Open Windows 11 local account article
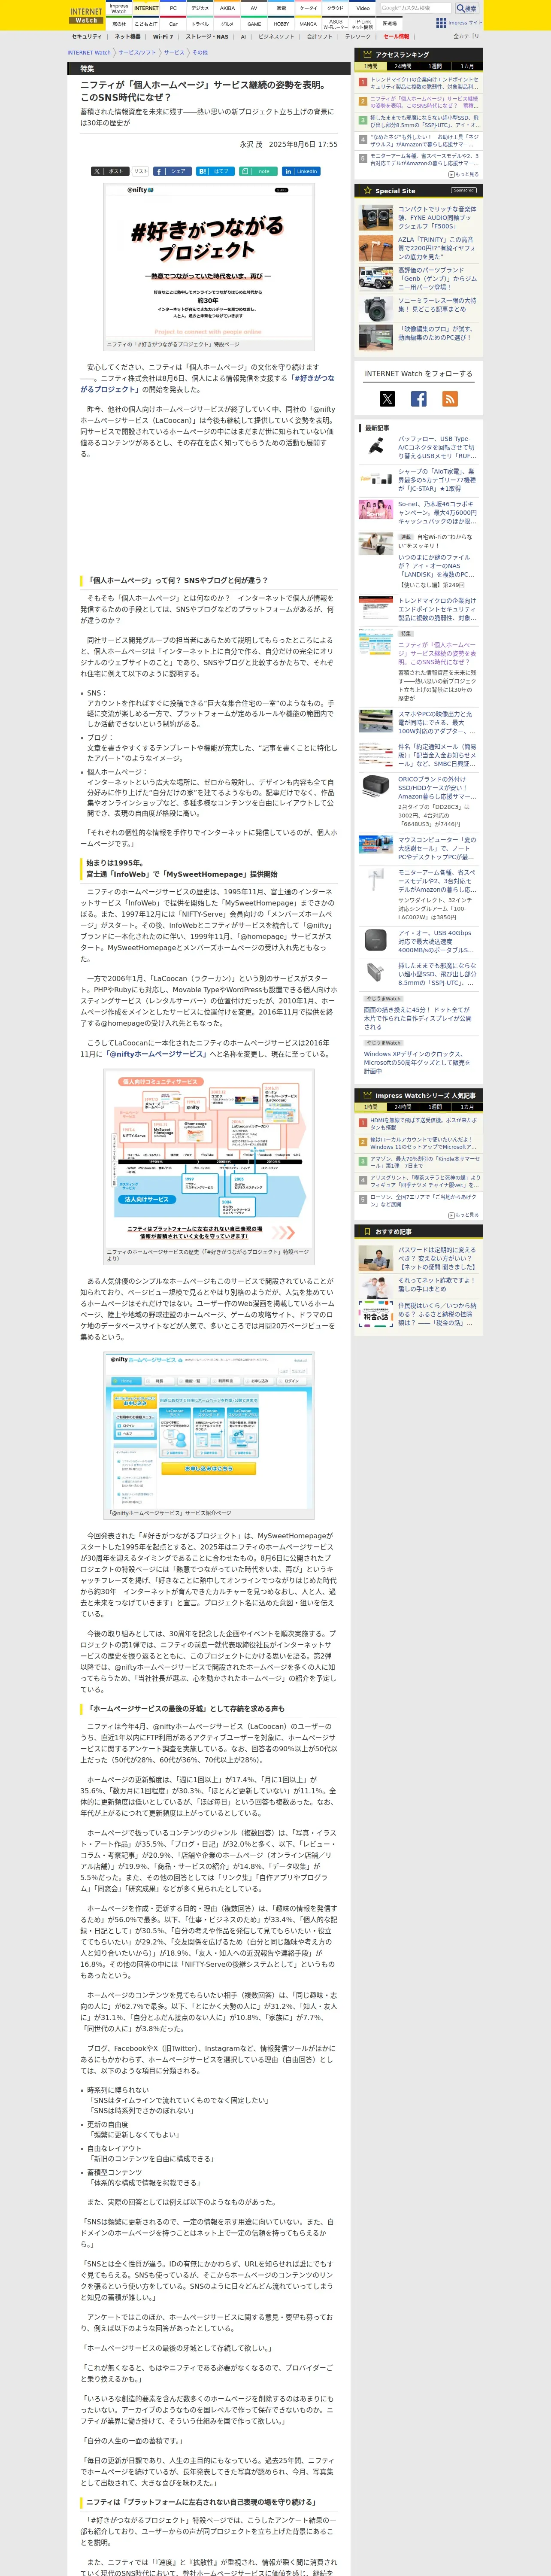The image size is (551, 2576). point(424,1143)
